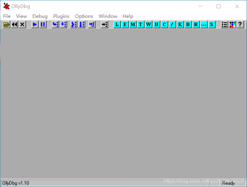Click the Open file folder icon
The image size is (247, 187).
pos(6,24)
